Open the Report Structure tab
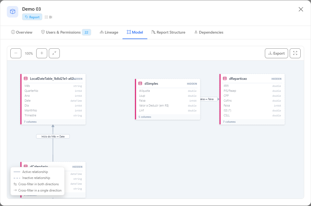 [168, 32]
